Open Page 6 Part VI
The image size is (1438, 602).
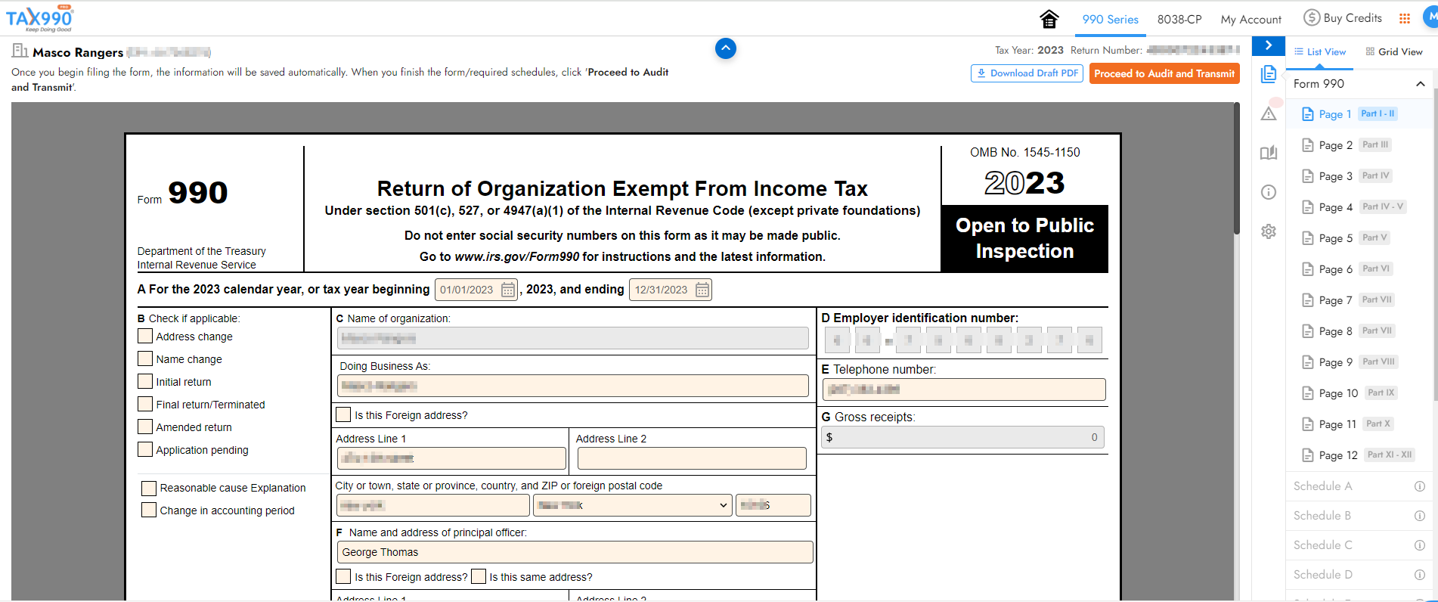click(1359, 269)
